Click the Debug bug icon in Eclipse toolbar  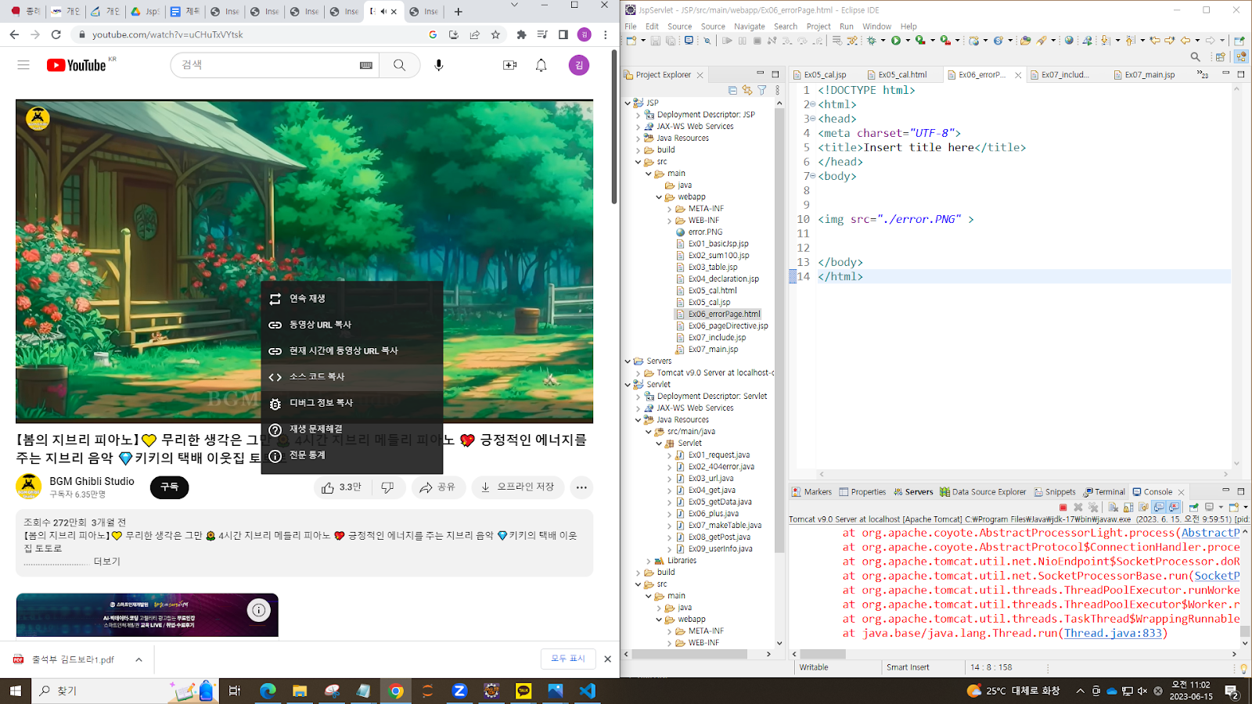[x=870, y=40]
